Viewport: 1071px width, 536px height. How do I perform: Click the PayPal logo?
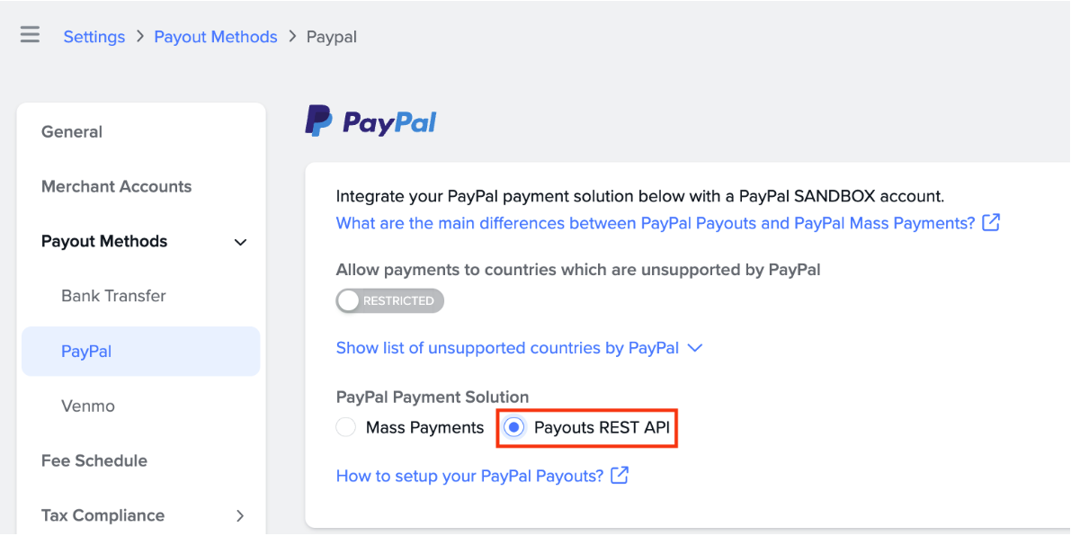coord(370,121)
